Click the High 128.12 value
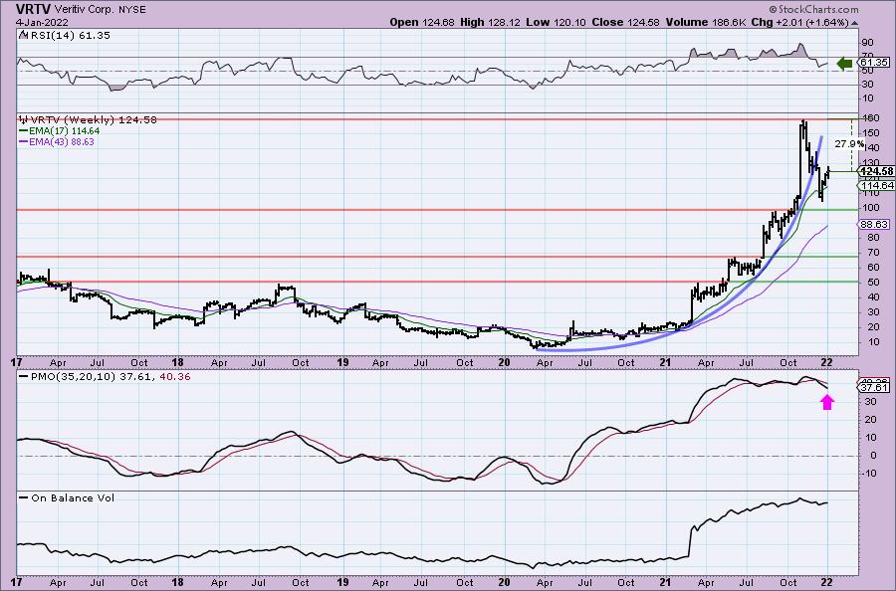Image resolution: width=896 pixels, height=591 pixels. coord(491,22)
